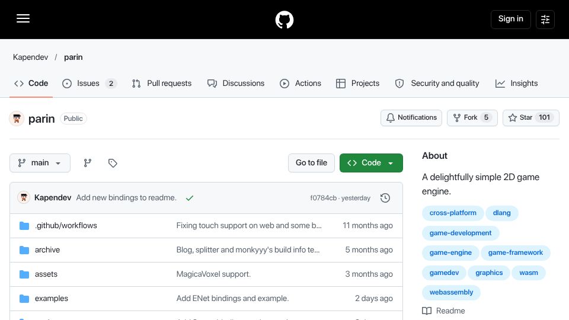569x320 pixels.
Task: Expand the main branch selector dropdown
Action: coord(40,163)
